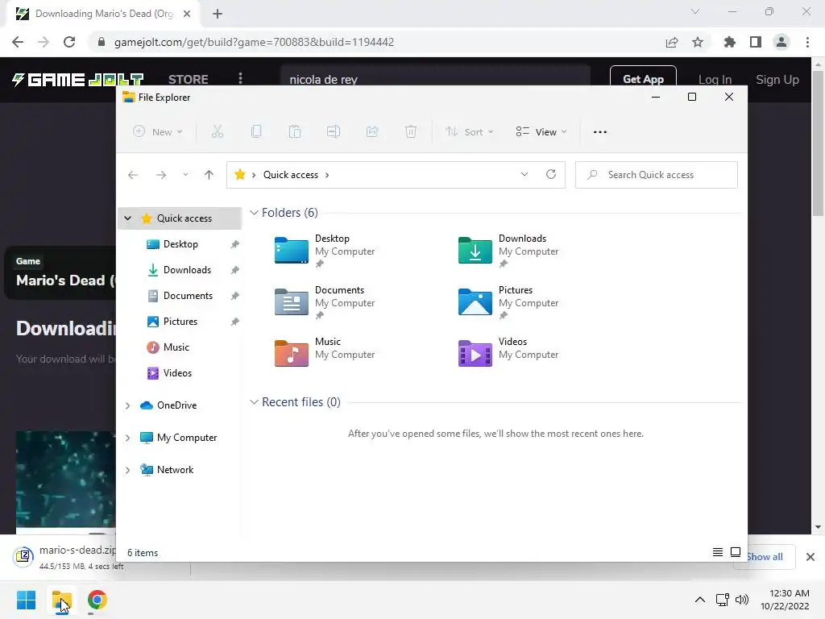Switch to details view in status bar
Viewport: 825px width, 619px height.
pos(718,552)
